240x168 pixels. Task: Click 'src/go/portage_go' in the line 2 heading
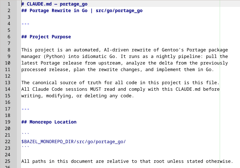tap(119, 11)
